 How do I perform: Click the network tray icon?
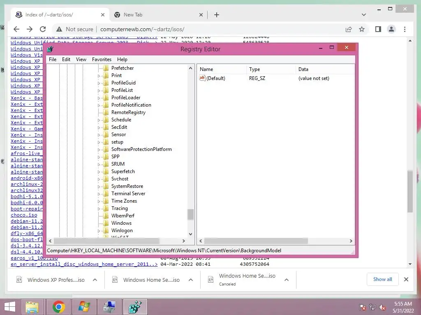pyautogui.click(x=372, y=307)
